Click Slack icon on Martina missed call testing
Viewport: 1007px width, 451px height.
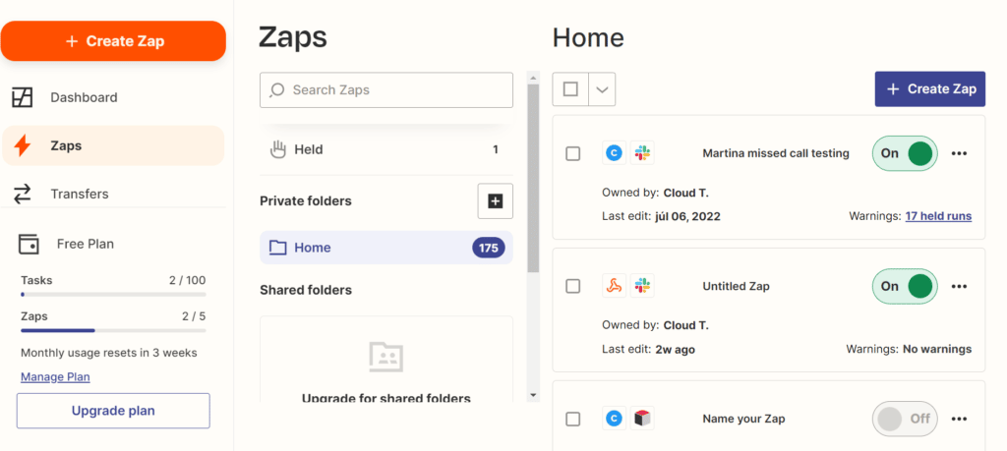coord(642,153)
